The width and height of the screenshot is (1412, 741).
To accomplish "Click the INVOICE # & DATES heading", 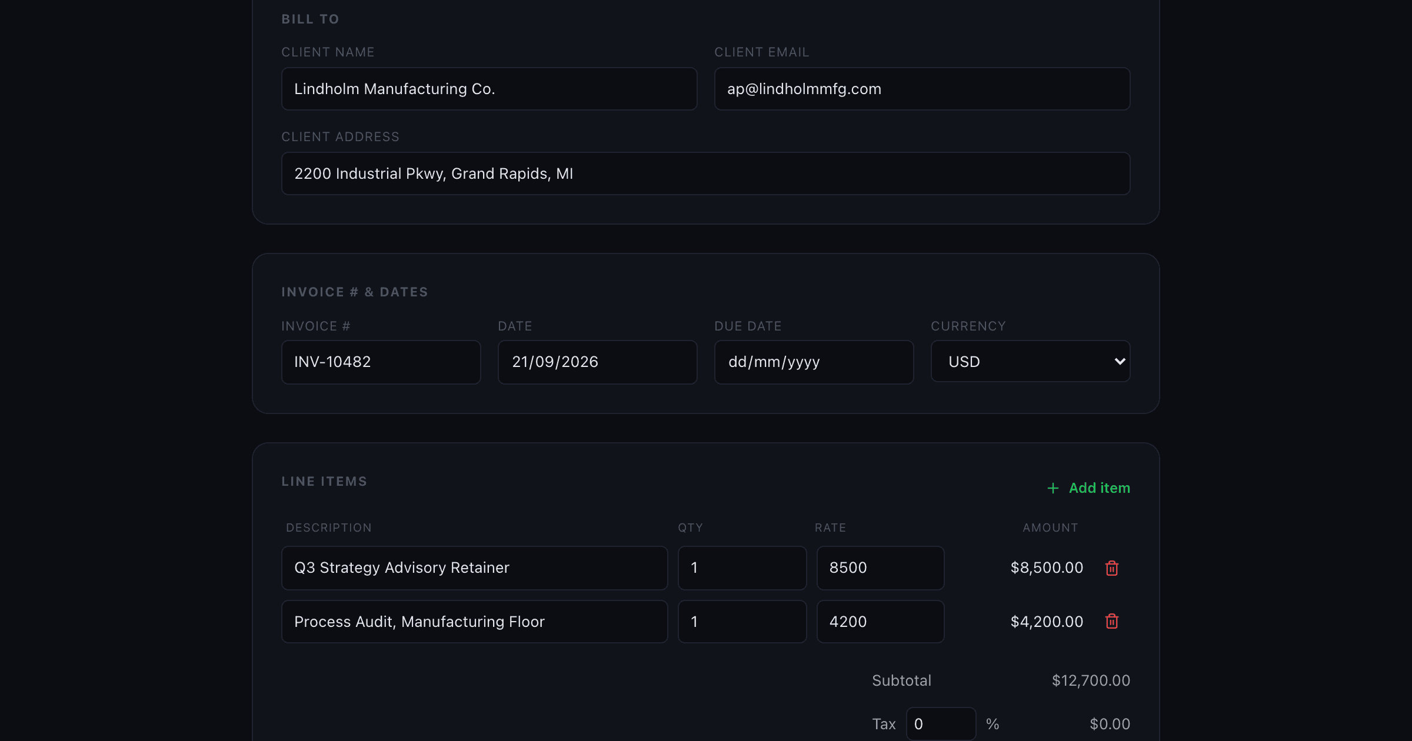I will click(x=355, y=292).
